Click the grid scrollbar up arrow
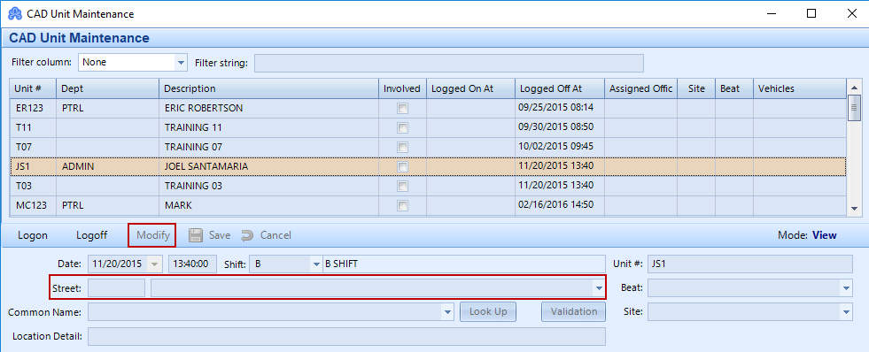869x352 pixels. pyautogui.click(x=854, y=87)
